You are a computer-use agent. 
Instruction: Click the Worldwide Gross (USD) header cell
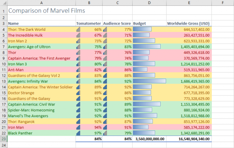pos(189,23)
